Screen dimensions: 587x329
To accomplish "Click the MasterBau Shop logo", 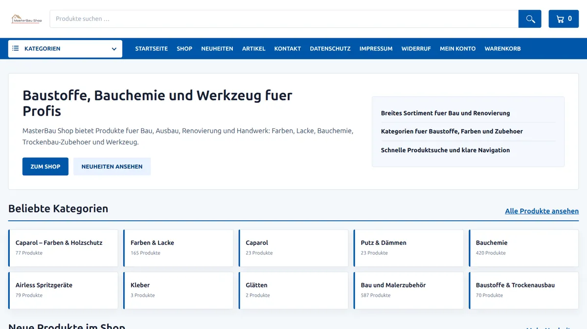I will point(27,19).
